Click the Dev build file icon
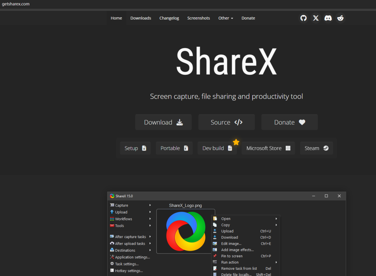 230,148
